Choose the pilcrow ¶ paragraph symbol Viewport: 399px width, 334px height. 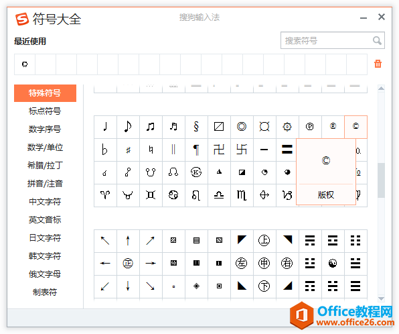[196, 150]
